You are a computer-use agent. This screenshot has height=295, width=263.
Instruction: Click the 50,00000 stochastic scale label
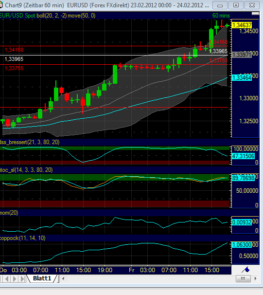pos(247,191)
